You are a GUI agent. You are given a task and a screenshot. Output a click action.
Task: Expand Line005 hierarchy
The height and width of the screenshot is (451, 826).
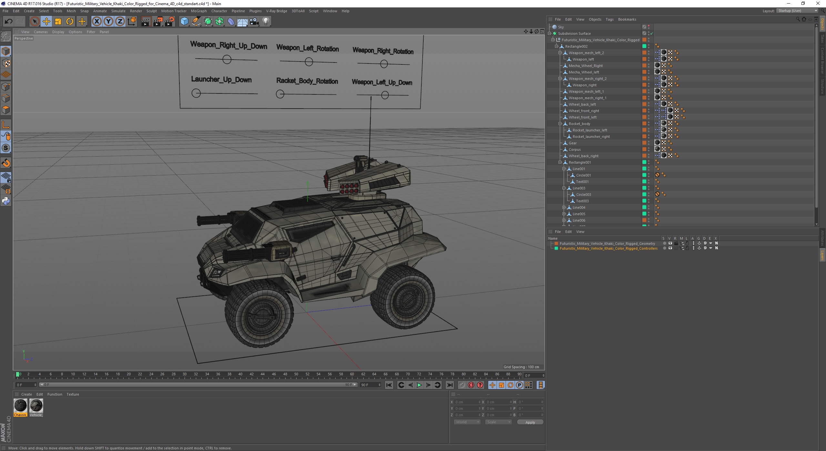(x=564, y=214)
